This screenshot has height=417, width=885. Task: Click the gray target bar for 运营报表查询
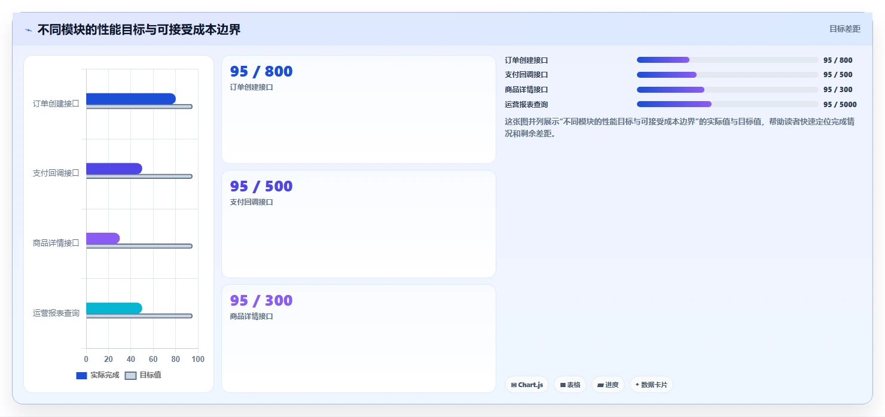[x=139, y=316]
